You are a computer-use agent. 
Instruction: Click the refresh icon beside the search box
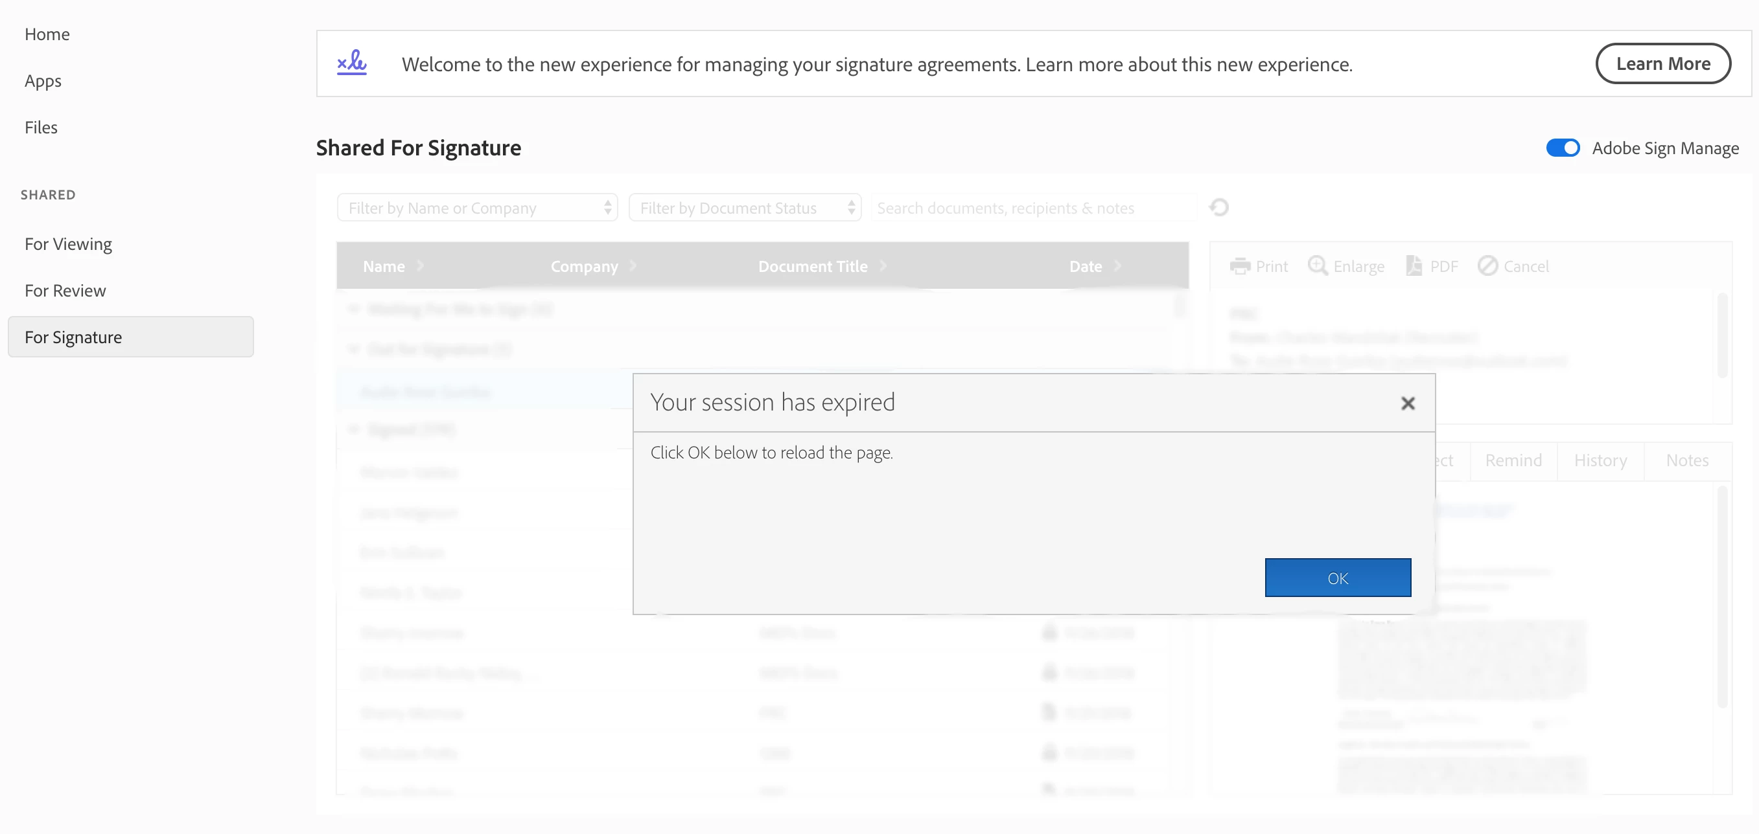pos(1219,207)
